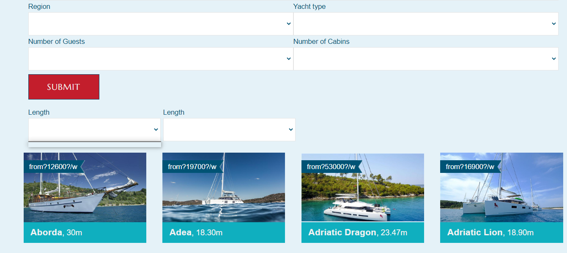Click the from?53000?/w price tag
The image size is (567, 253).
pyautogui.click(x=331, y=167)
